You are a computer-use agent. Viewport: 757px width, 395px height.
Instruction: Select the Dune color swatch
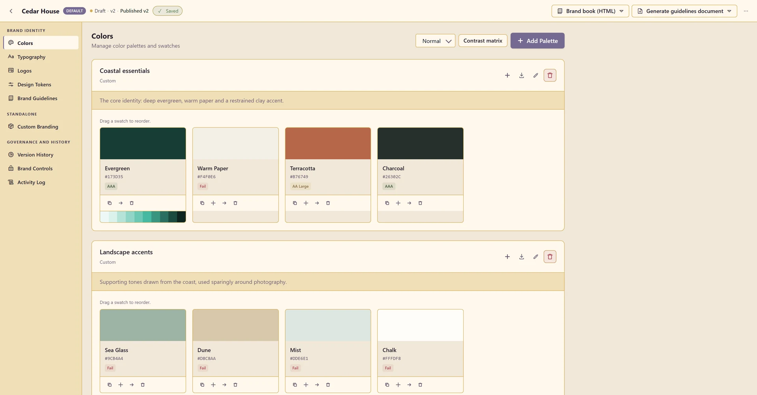(235, 325)
